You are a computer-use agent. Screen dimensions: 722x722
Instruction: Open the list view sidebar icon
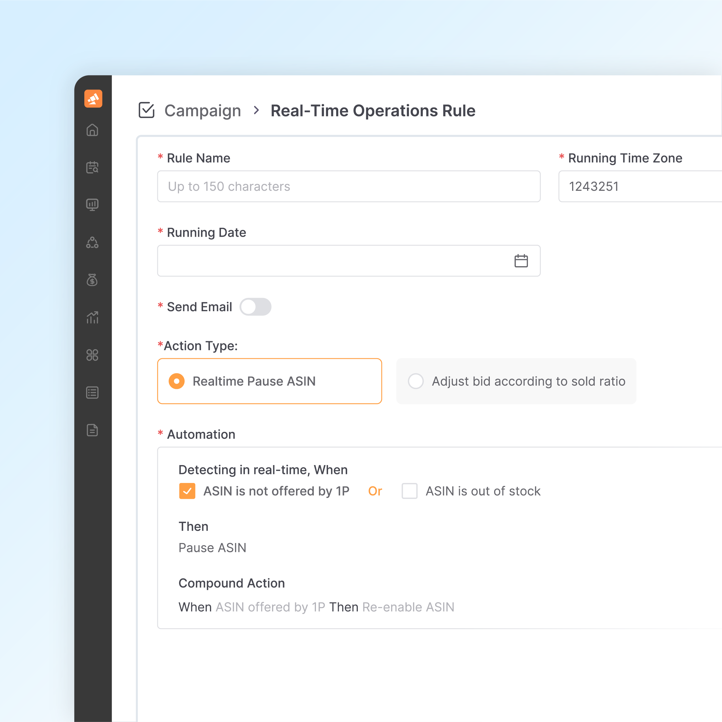point(92,392)
